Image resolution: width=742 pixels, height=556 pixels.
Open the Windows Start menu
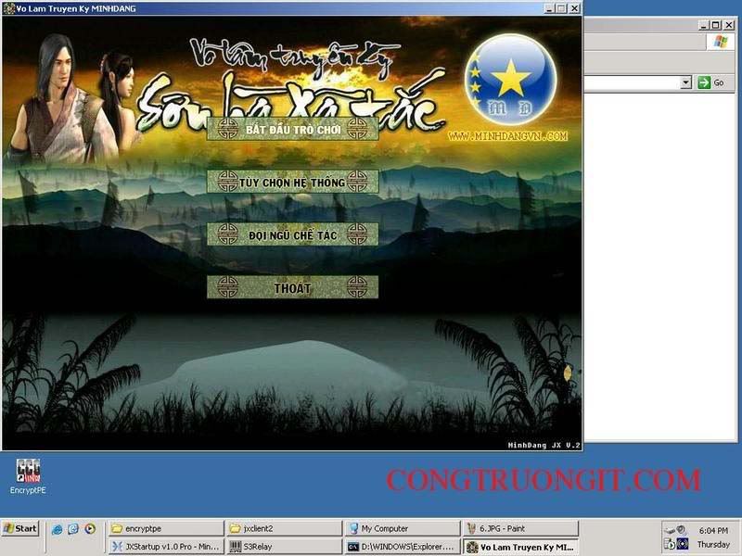20,528
